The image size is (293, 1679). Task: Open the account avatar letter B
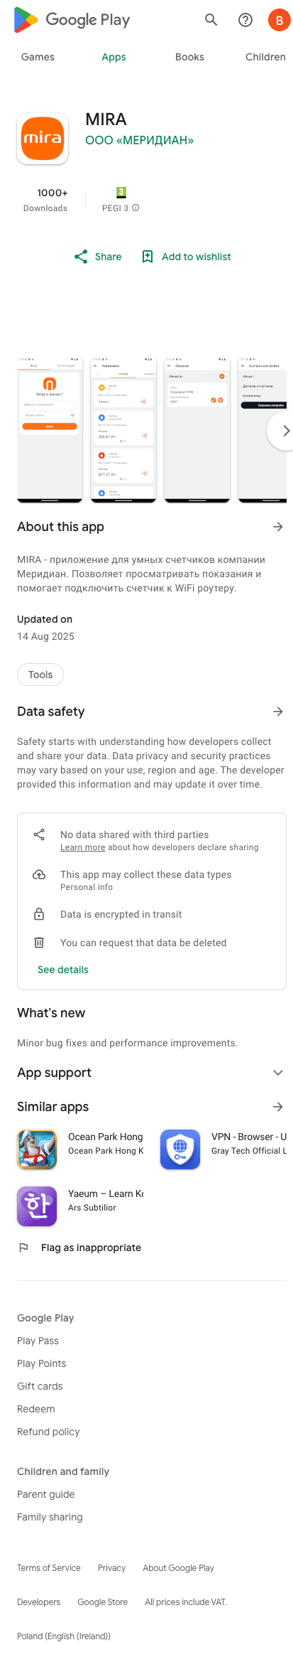(x=279, y=20)
